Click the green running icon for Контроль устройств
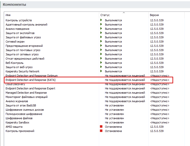190x146 pixels. tap(101, 20)
